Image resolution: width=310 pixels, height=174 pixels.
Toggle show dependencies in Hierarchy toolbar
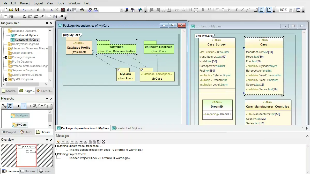tap(24, 106)
